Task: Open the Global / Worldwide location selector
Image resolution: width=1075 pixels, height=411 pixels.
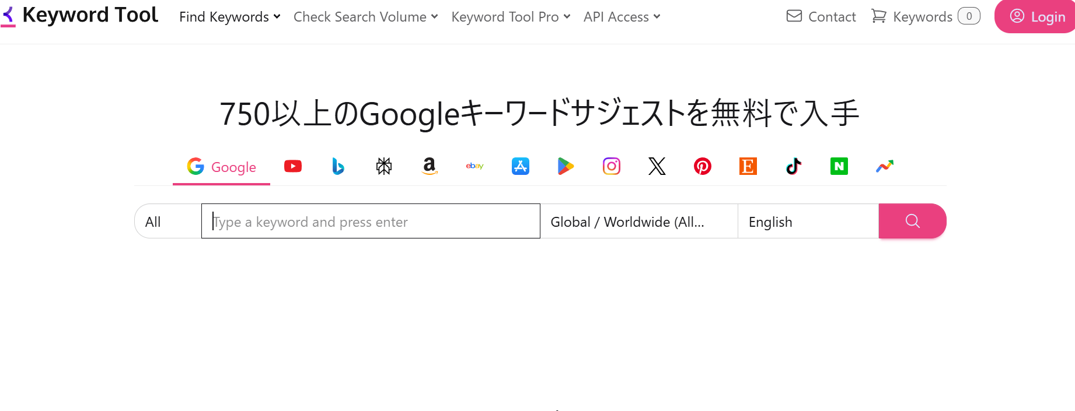Action: [x=638, y=222]
